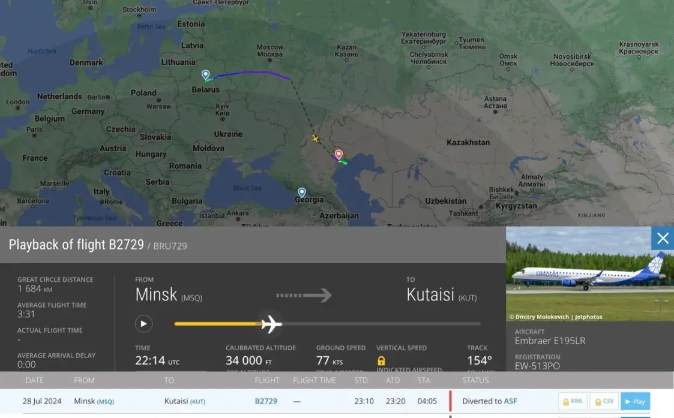Open the ASF diverted airport link
This screenshot has height=418, width=674.
[x=510, y=401]
